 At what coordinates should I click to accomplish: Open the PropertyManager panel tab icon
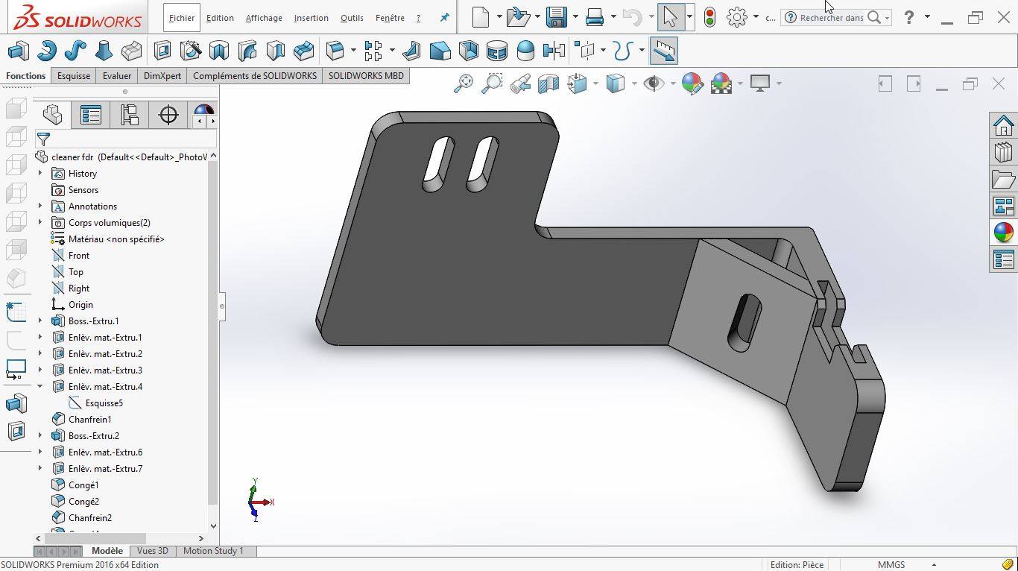[91, 115]
